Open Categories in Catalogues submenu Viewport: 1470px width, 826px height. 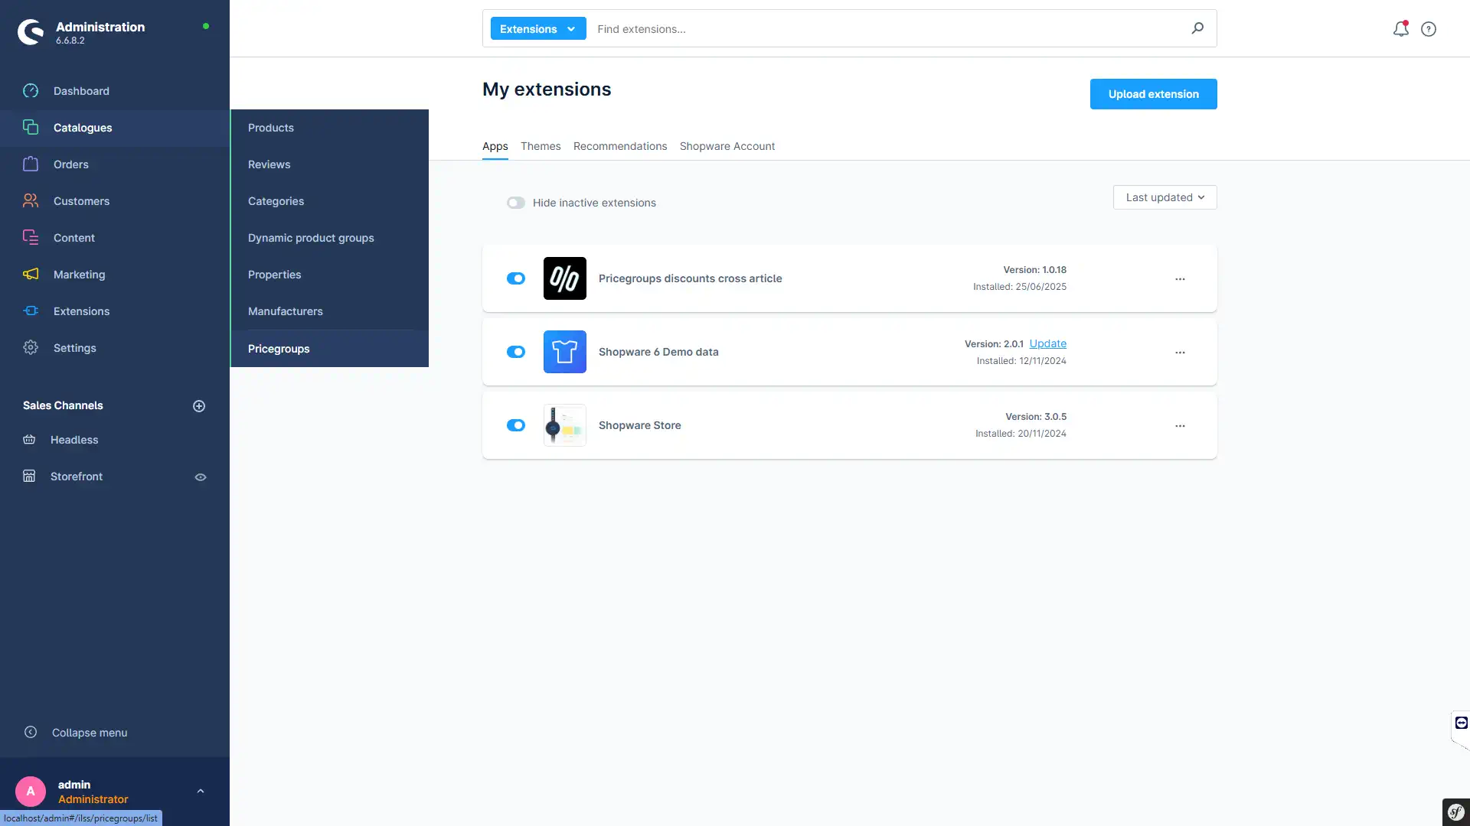[329, 201]
